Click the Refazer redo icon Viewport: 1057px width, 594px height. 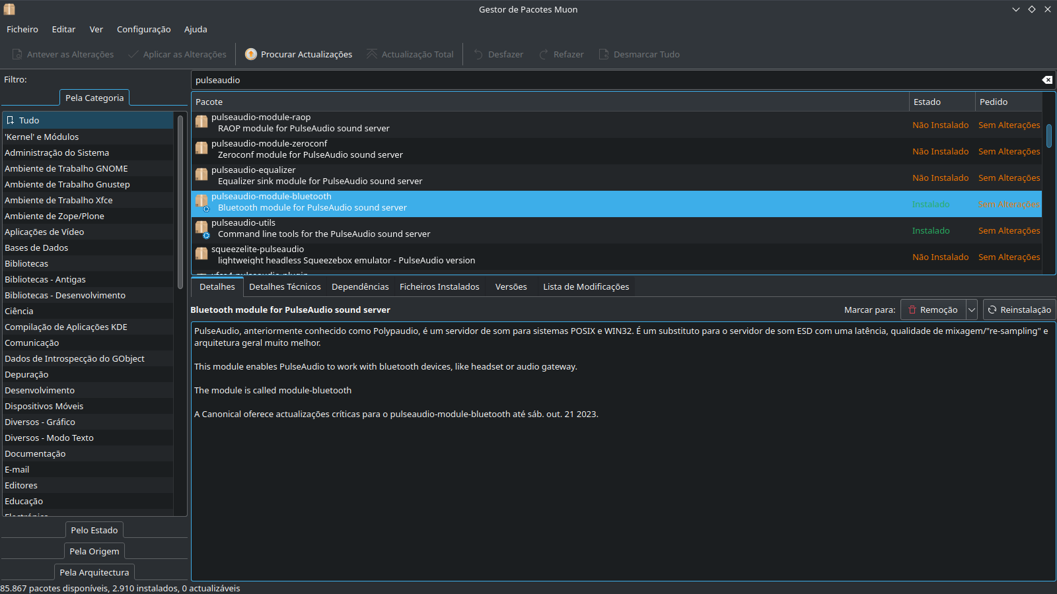(x=544, y=54)
